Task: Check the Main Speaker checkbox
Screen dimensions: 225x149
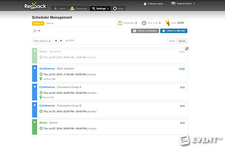Action: point(35,68)
